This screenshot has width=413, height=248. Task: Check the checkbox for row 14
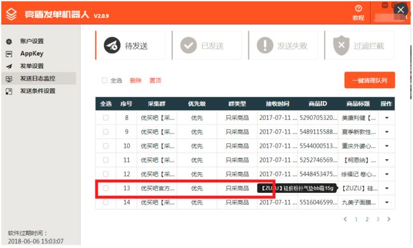pos(105,202)
